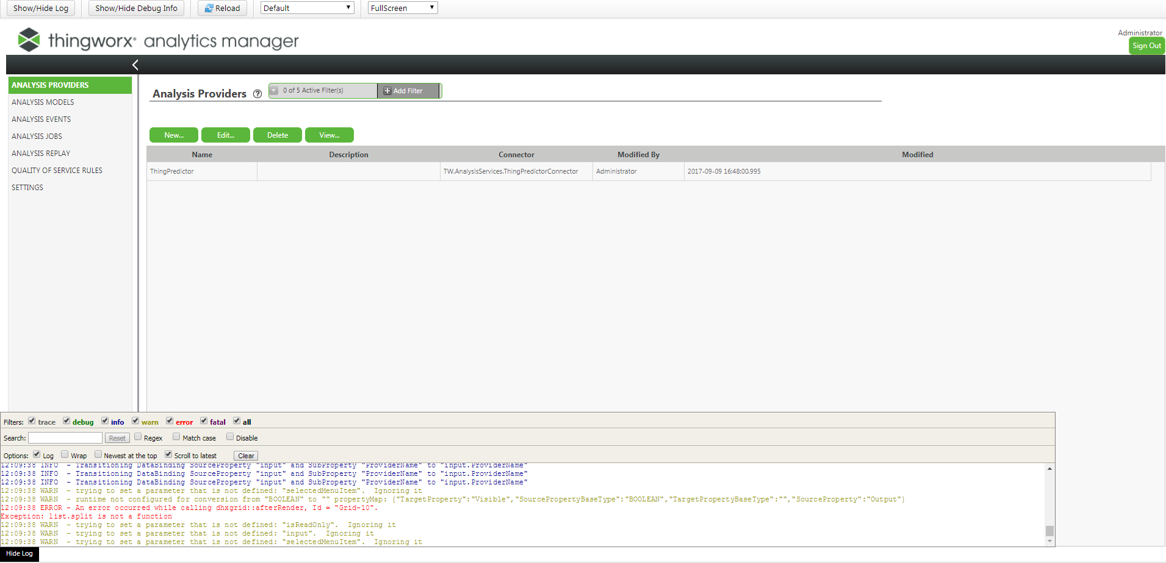Click the list.split exception log line
Screen dimensions: 1166x563
86,517
